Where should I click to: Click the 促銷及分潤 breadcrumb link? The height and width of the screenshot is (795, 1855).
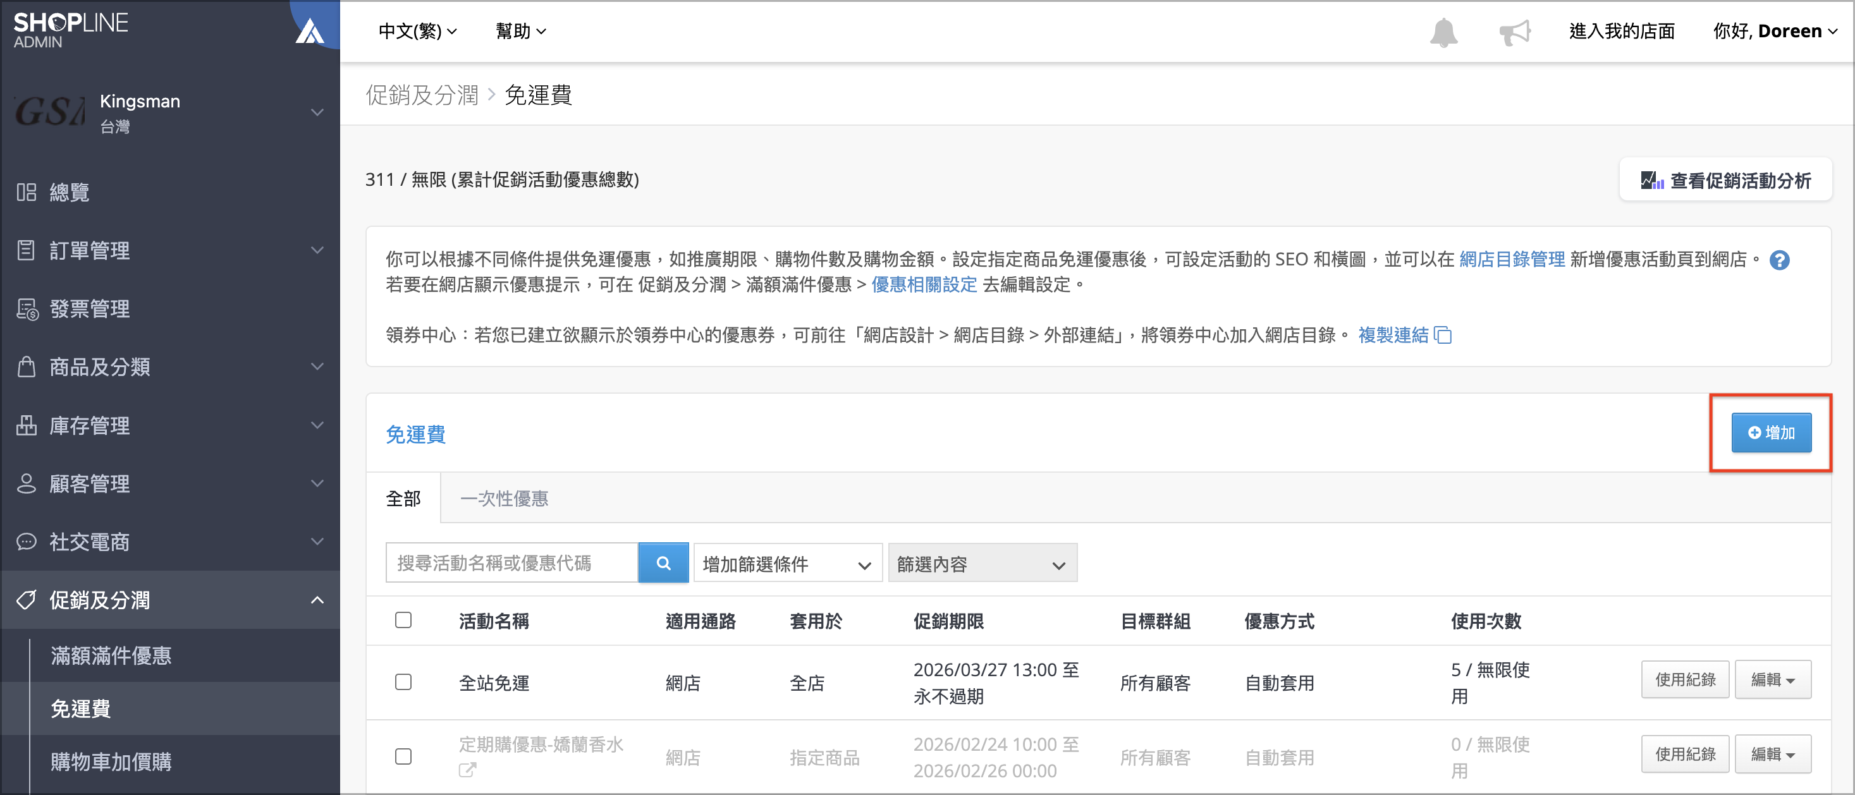pyautogui.click(x=422, y=94)
